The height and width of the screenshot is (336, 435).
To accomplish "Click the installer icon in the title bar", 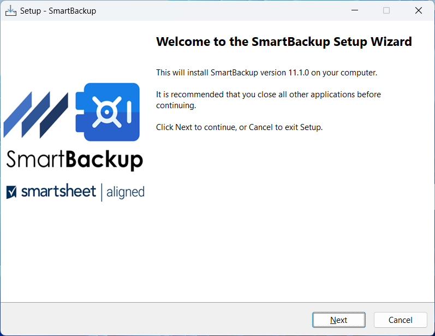I will click(10, 10).
